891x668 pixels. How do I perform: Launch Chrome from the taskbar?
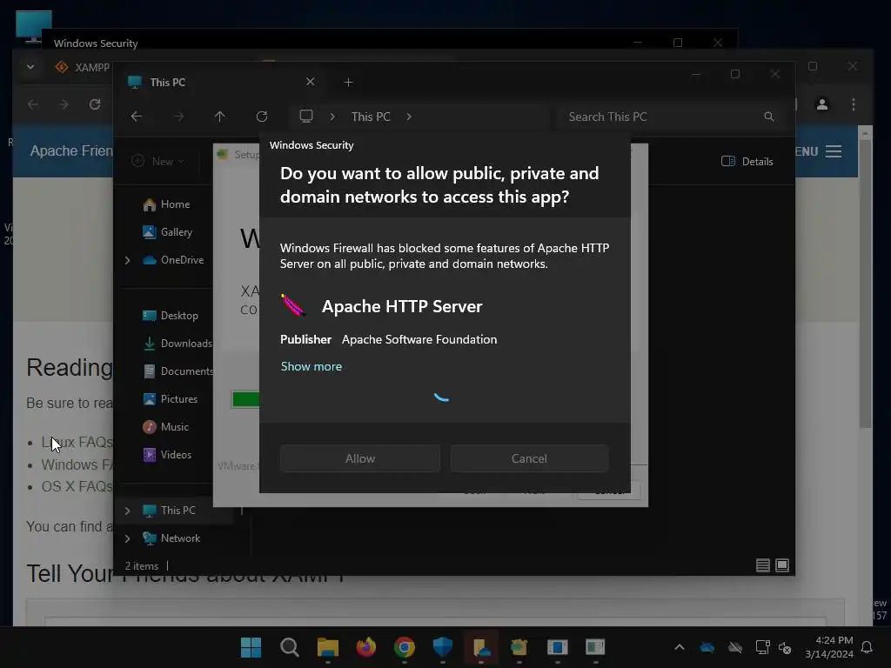pos(404,647)
